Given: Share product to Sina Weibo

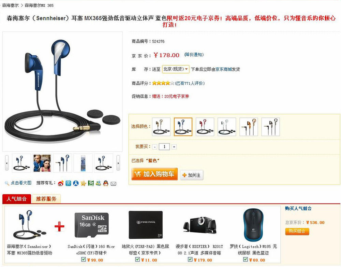Looking at the screenshot, I should click(x=61, y=183).
